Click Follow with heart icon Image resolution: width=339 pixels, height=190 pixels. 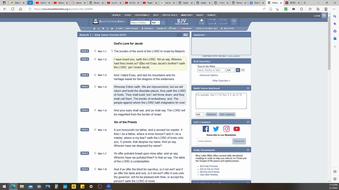pos(223,24)
